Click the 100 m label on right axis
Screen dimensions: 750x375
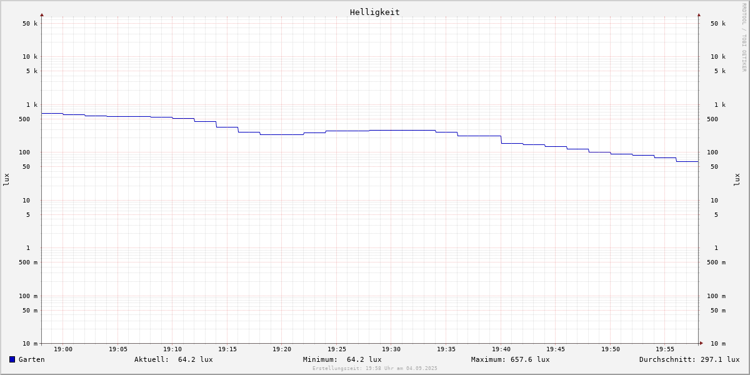coord(716,296)
